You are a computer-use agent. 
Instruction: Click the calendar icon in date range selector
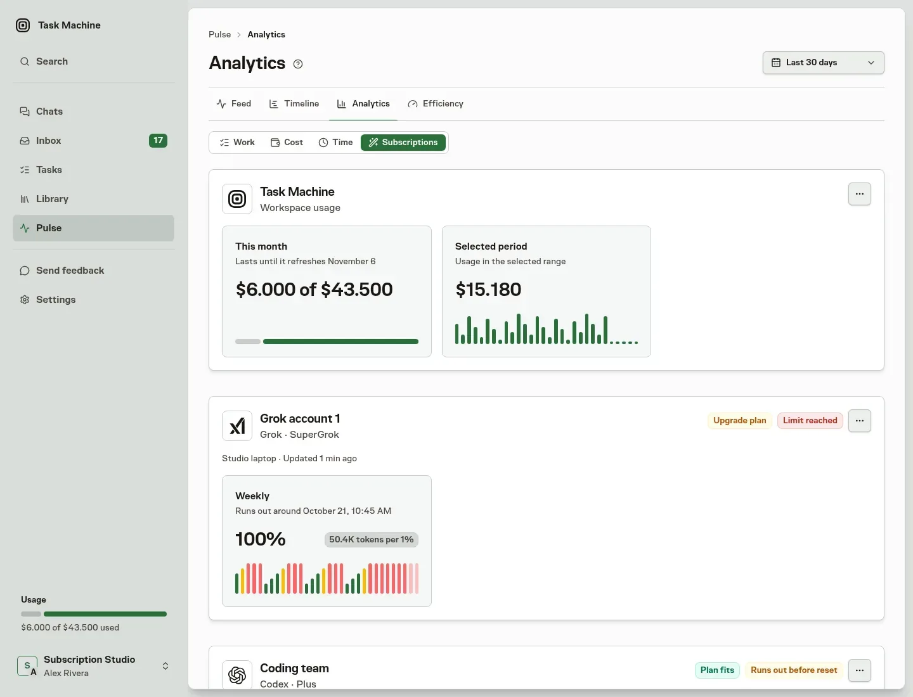[x=775, y=63]
